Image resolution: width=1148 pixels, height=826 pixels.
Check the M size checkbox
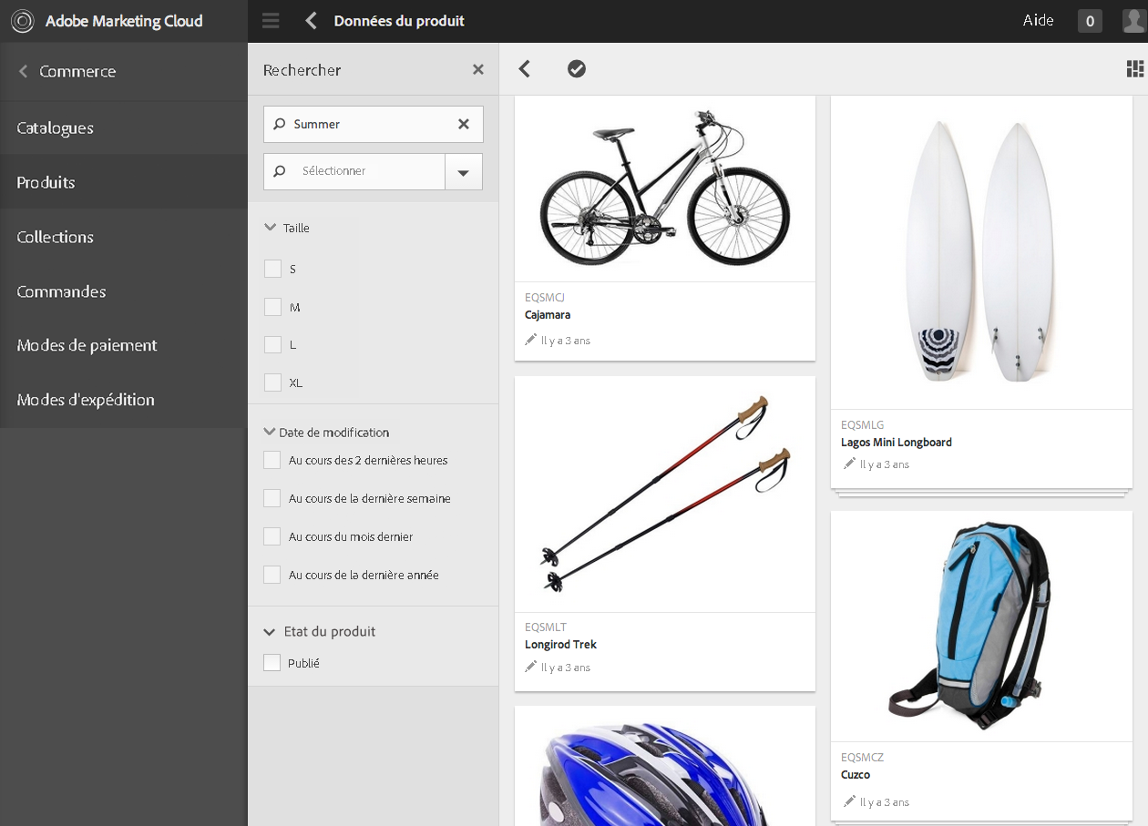272,307
